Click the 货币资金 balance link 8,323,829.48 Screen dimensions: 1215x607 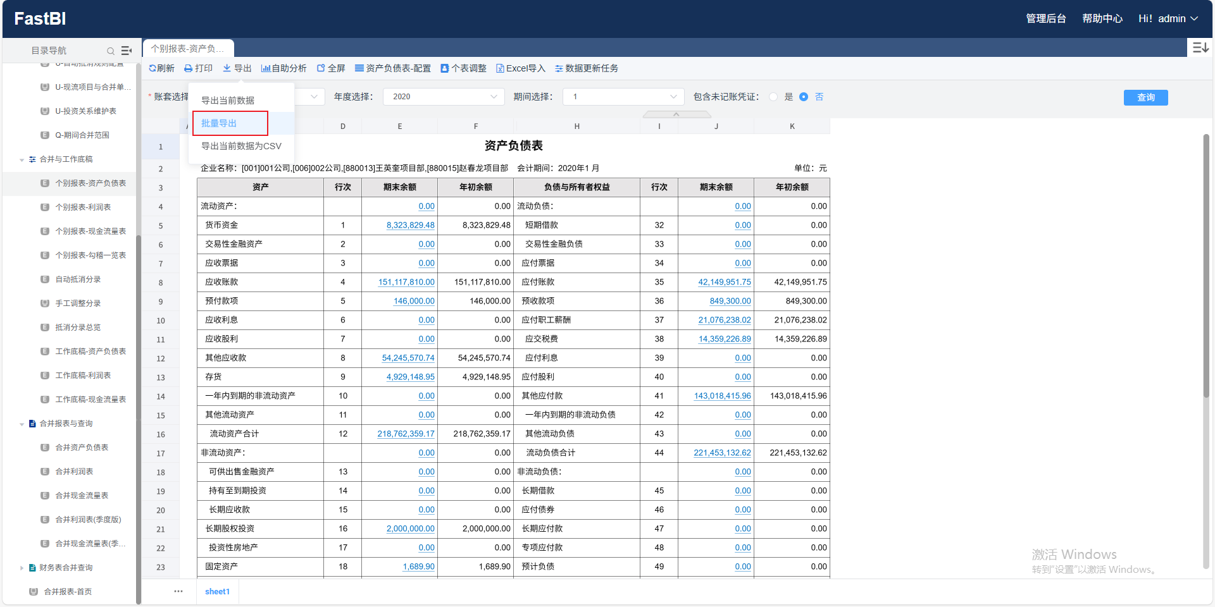[410, 225]
